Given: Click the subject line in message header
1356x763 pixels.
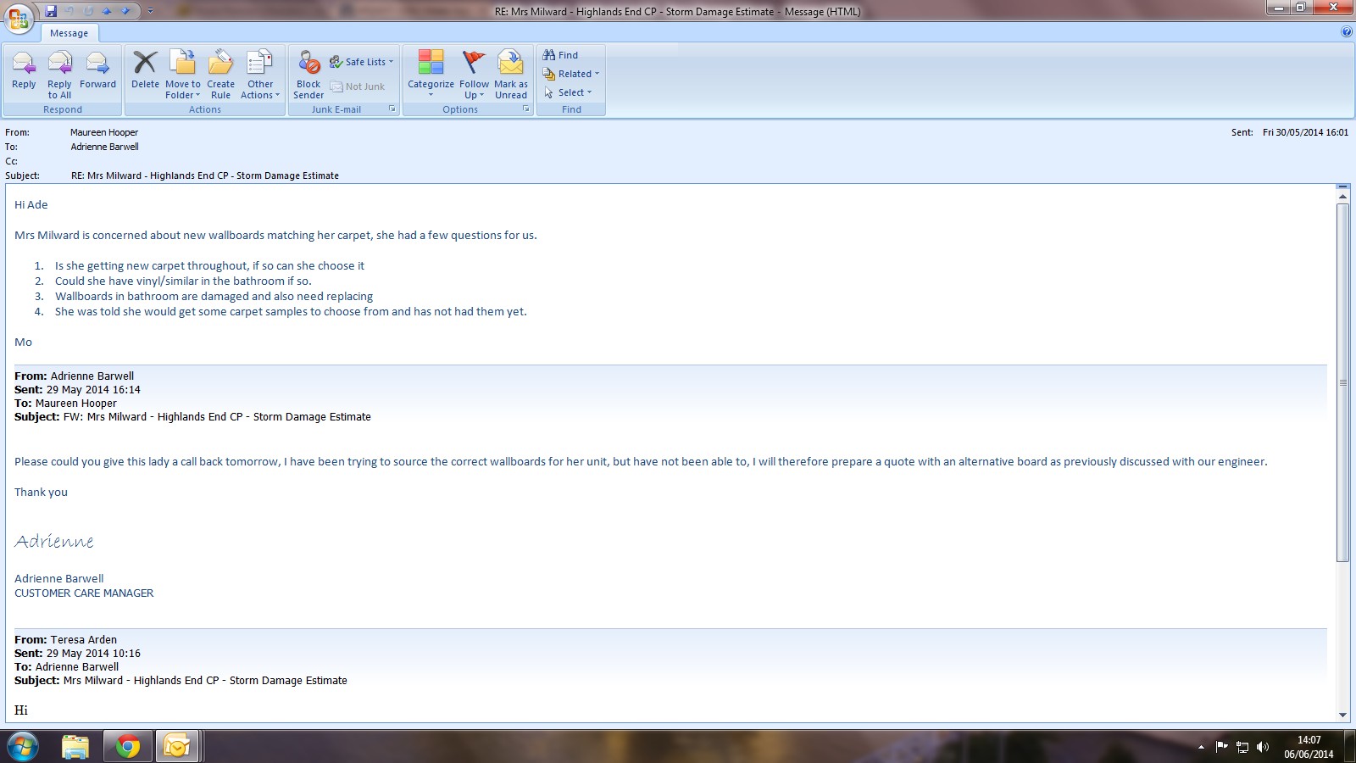Looking at the screenshot, I should 205,175.
